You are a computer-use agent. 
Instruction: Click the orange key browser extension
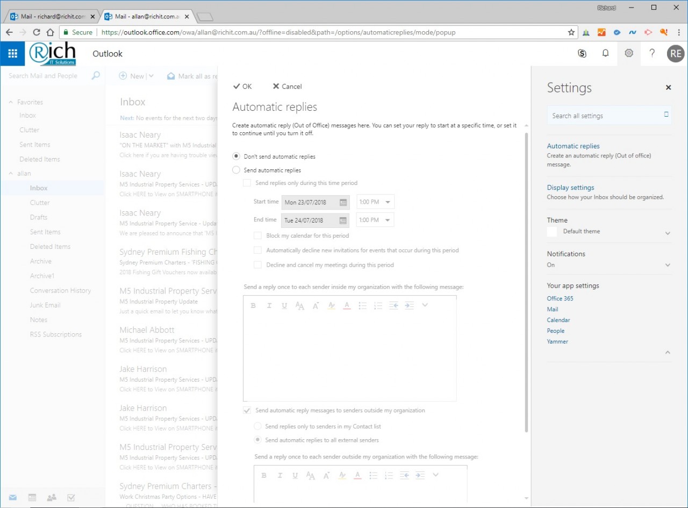coord(664,32)
